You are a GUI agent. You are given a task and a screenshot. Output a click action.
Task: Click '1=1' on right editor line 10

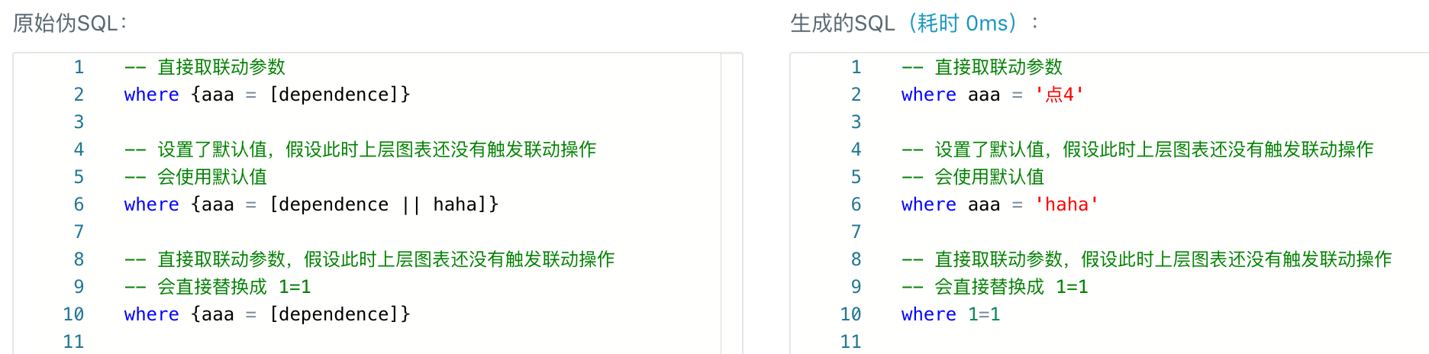[x=984, y=314]
